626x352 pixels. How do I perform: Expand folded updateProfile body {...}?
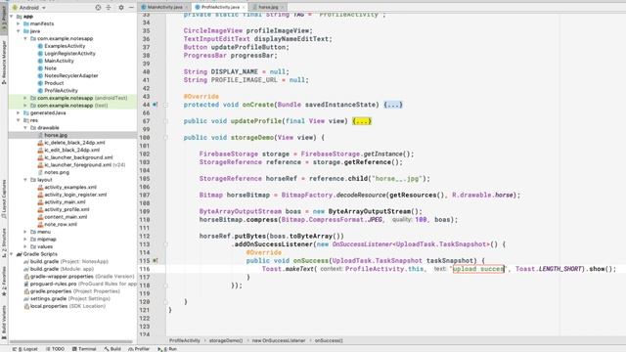[x=362, y=121]
